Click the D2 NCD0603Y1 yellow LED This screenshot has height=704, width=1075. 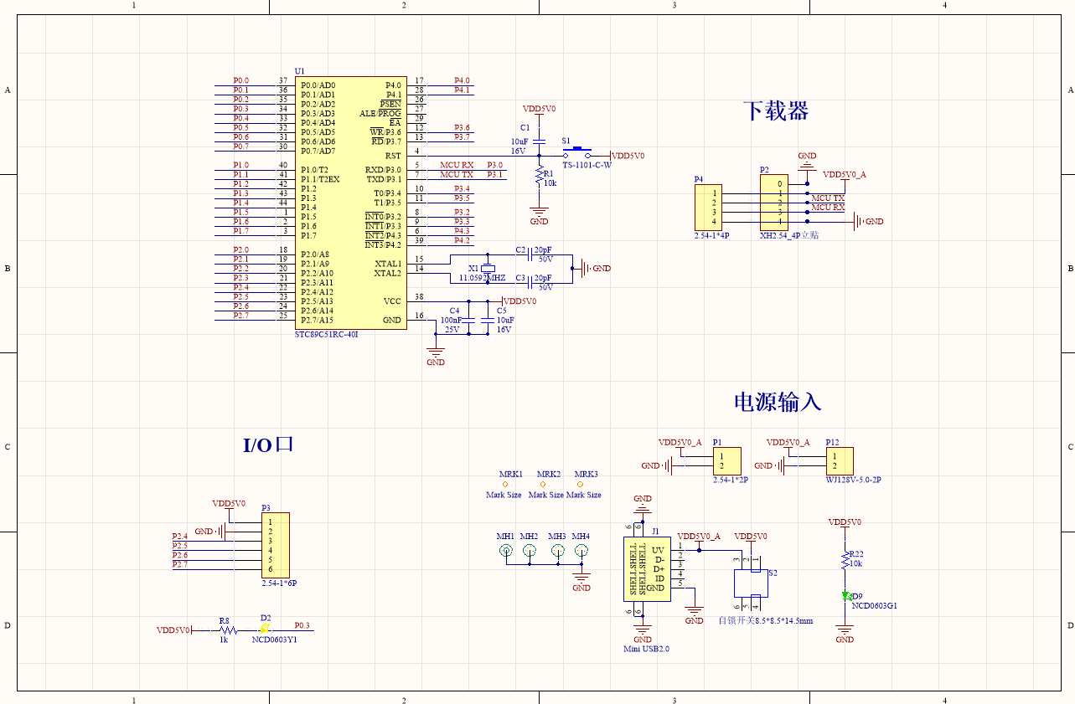point(264,628)
